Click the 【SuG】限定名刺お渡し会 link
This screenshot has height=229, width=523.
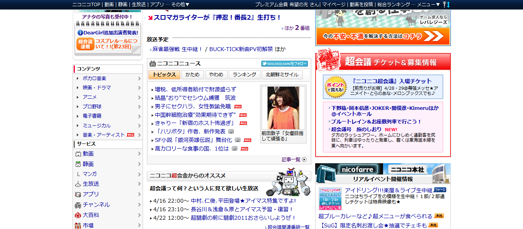pyautogui.click(x=374, y=226)
